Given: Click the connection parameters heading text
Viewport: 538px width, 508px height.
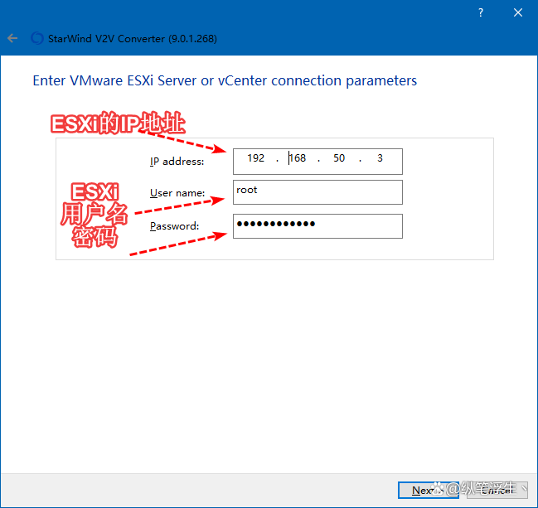Looking at the screenshot, I should tap(225, 81).
